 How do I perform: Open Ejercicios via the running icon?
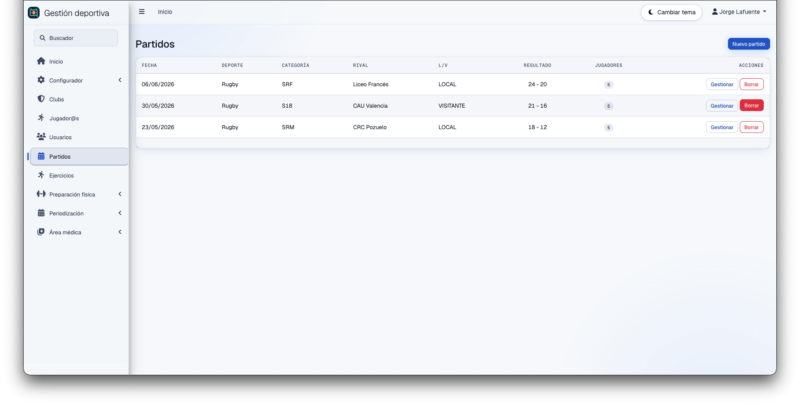coord(41,175)
